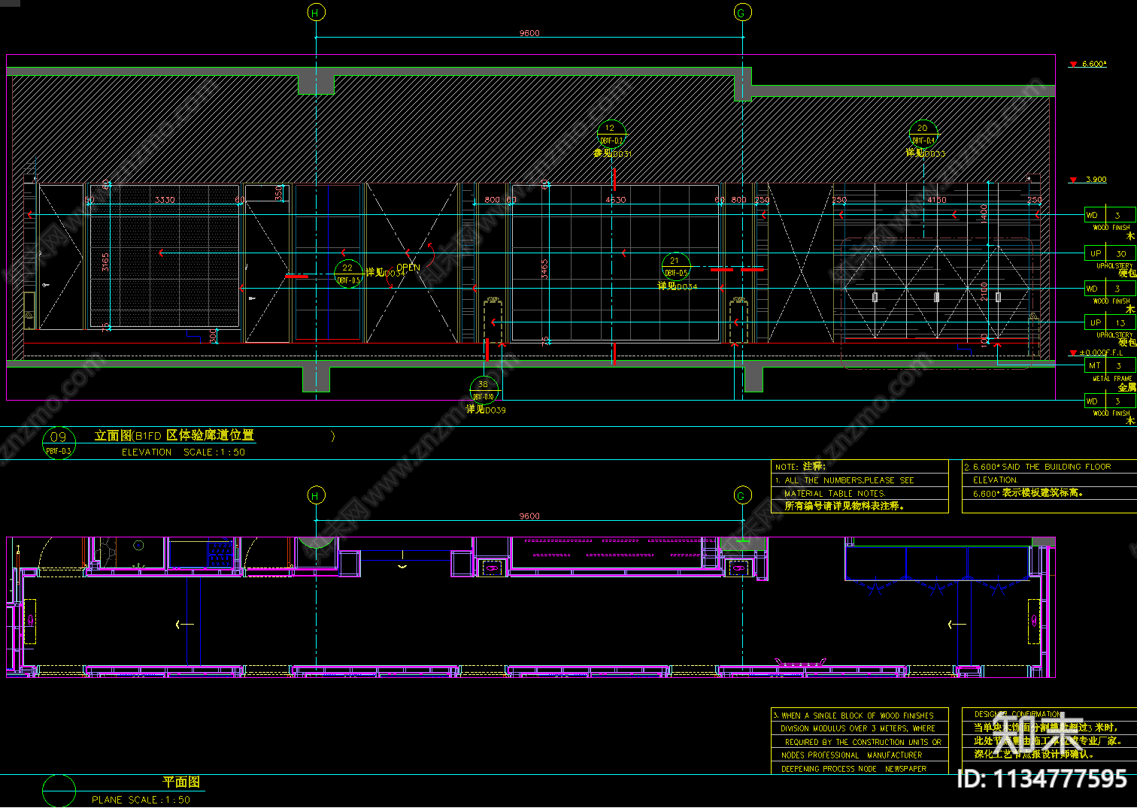Image resolution: width=1137 pixels, height=808 pixels.
Task: Click the 3330 dimension text
Action: tap(165, 200)
